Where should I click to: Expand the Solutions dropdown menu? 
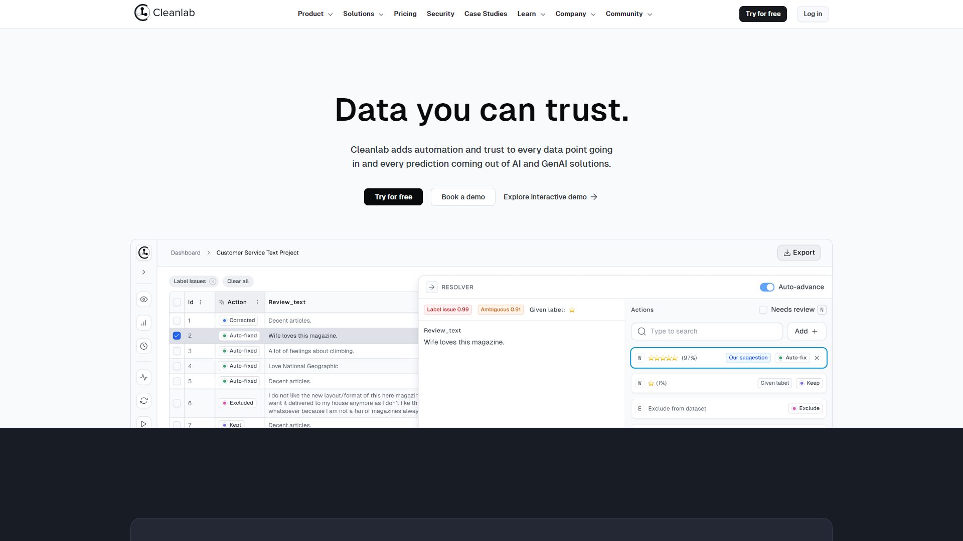tap(363, 14)
